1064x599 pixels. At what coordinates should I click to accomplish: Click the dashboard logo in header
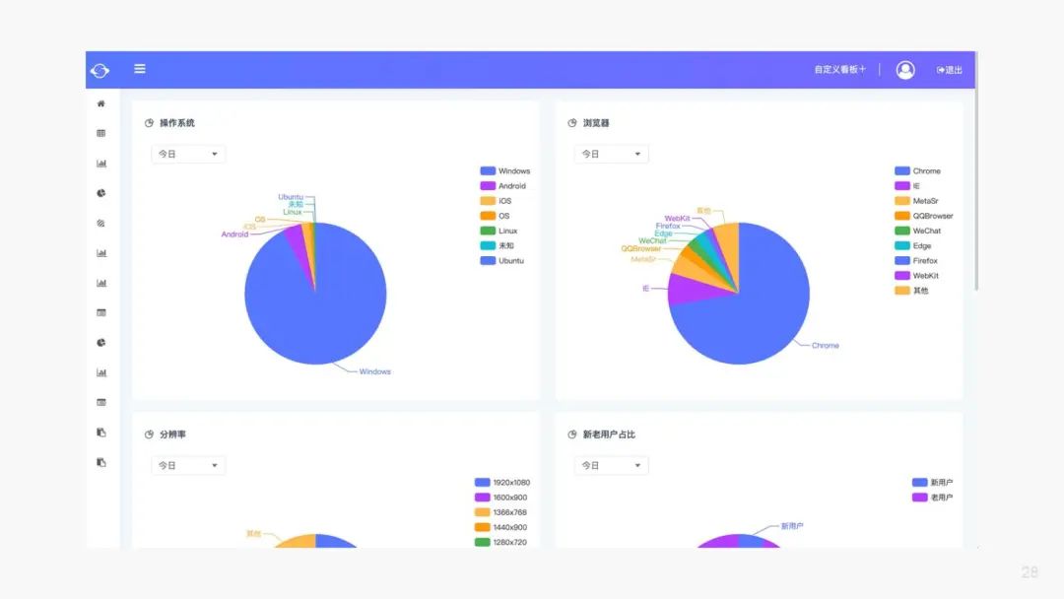click(x=100, y=70)
